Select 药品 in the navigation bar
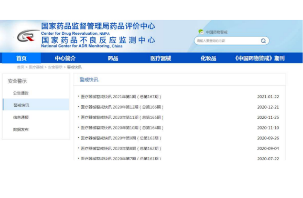The image size is (303, 198). tap(113, 58)
